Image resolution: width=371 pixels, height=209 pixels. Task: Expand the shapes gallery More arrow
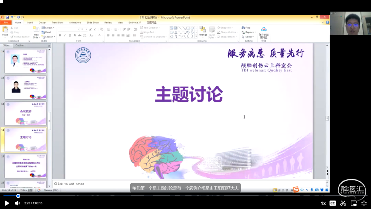tap(196, 36)
